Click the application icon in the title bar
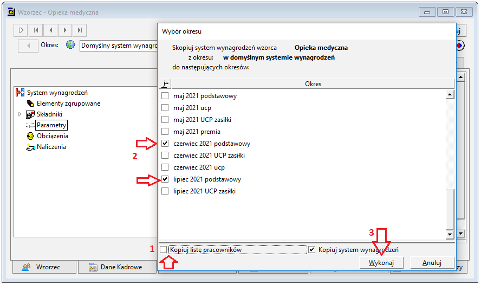 tap(11, 12)
